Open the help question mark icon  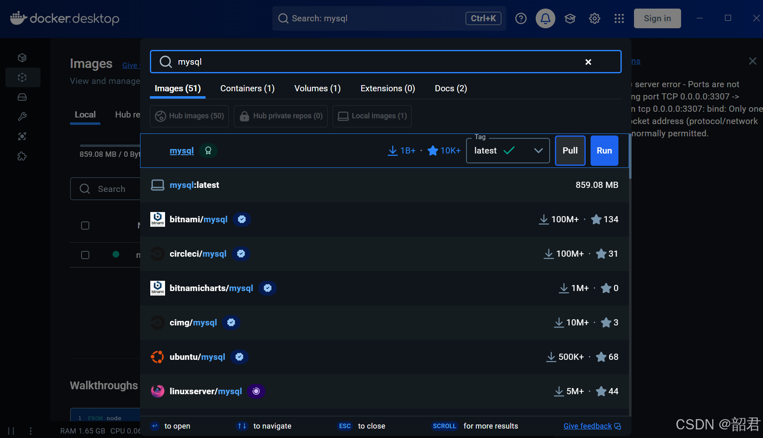coord(521,18)
